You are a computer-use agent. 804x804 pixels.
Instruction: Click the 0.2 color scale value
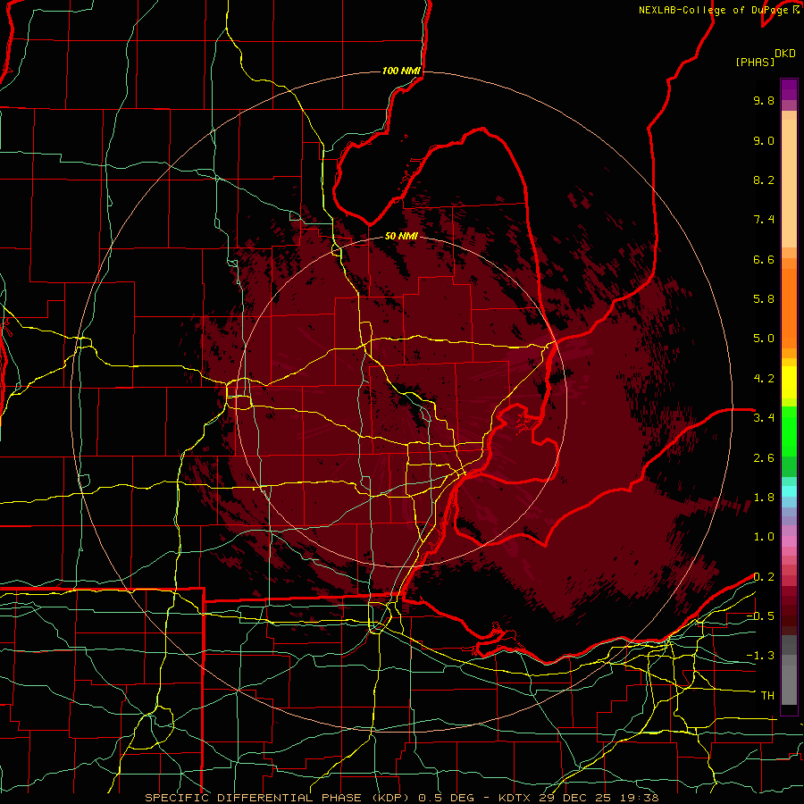click(x=764, y=577)
